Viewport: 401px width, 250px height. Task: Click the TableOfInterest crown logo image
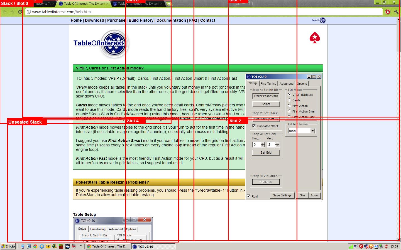[x=101, y=44]
